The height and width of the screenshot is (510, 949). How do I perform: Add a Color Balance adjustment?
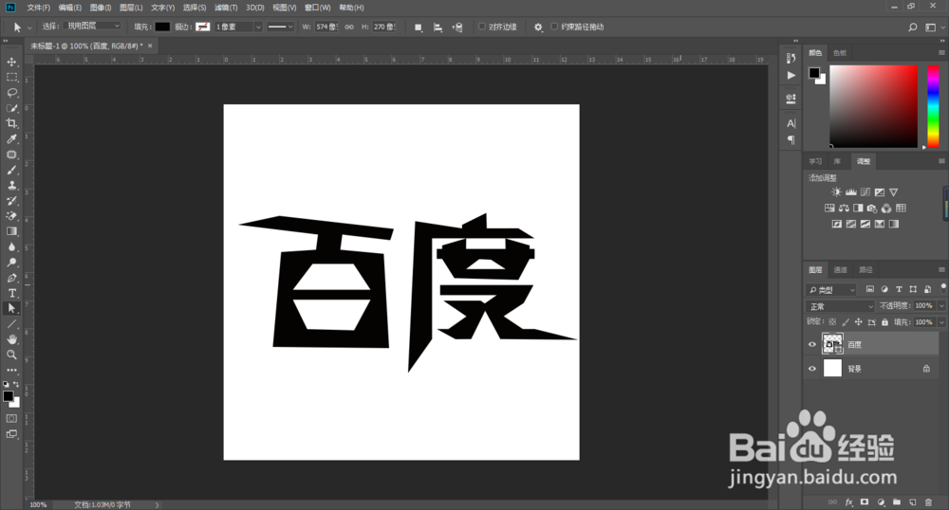click(x=844, y=208)
